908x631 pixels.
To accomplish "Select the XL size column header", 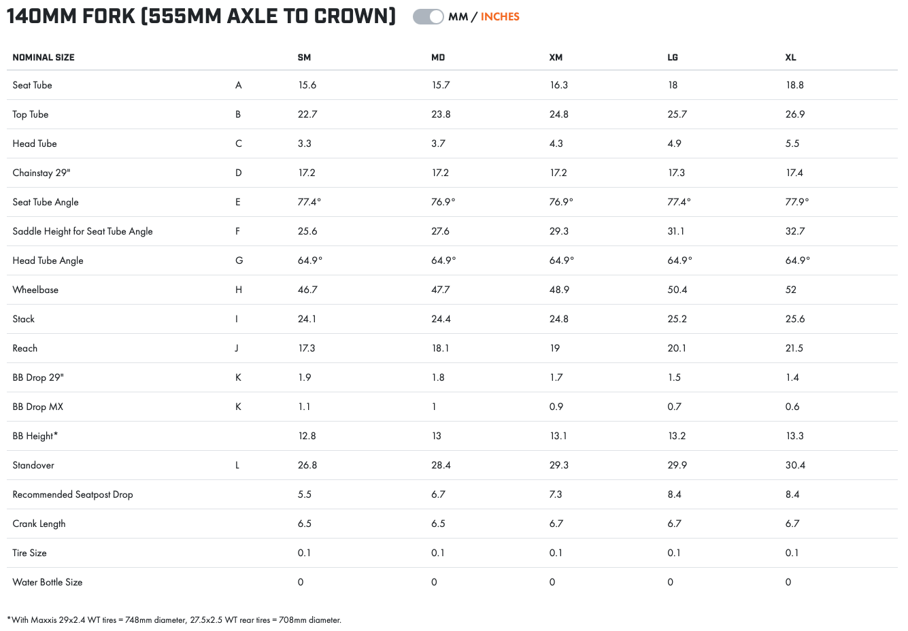I will tap(790, 57).
